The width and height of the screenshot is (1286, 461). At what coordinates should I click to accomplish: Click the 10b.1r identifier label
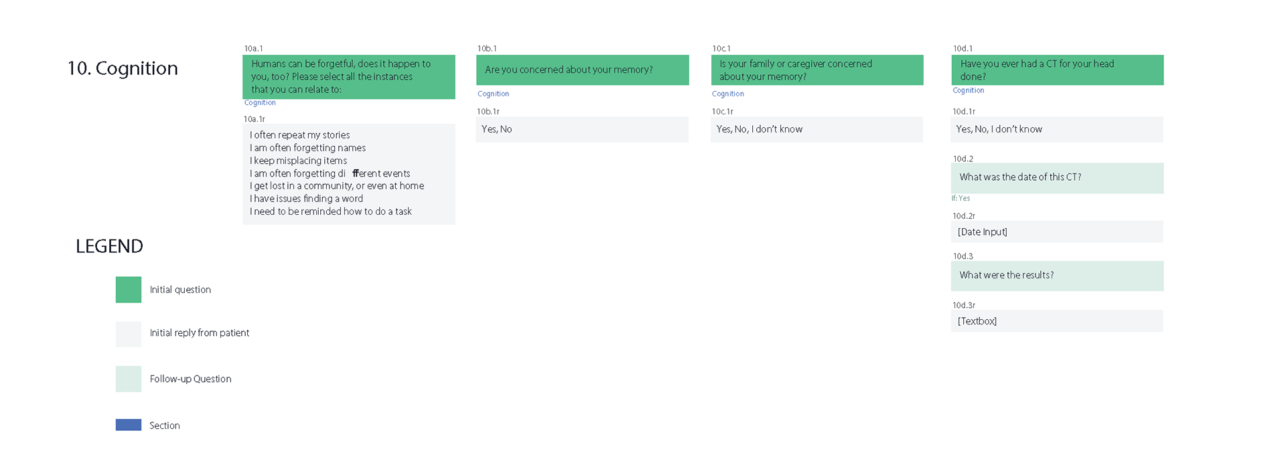tap(488, 112)
